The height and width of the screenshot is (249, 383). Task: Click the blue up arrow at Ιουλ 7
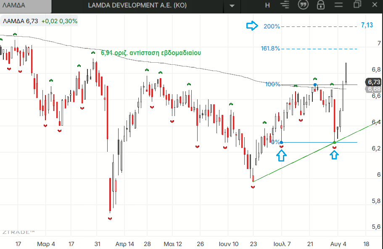(281, 155)
